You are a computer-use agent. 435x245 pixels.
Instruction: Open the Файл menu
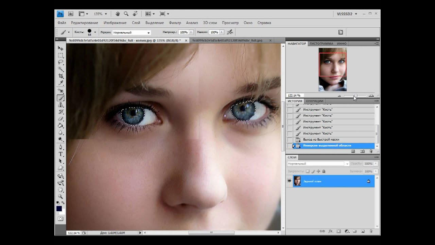tap(62, 23)
